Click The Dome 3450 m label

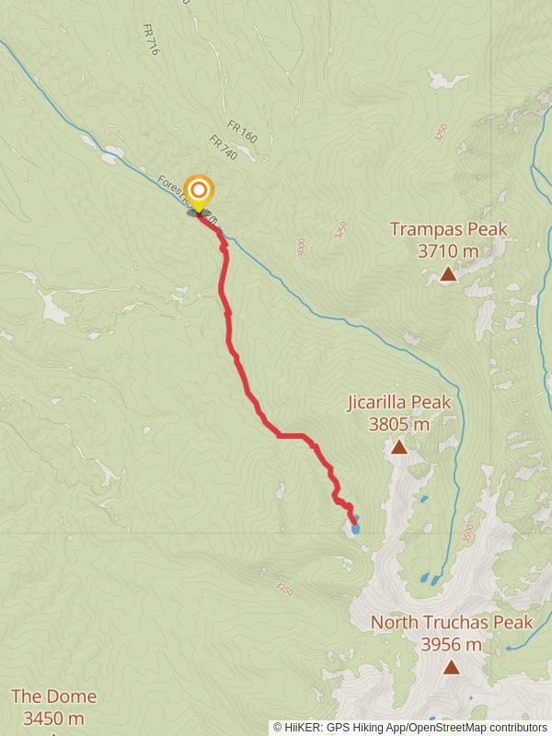coord(54,707)
